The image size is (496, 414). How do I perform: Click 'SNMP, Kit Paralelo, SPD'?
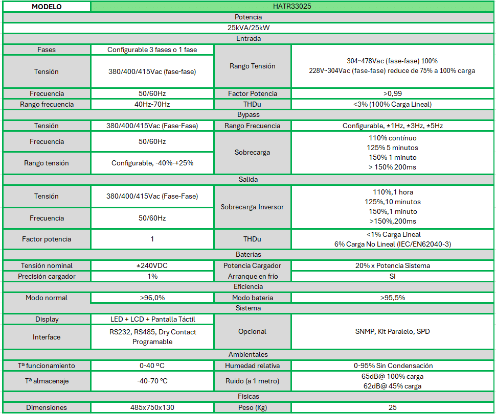pos(392,332)
